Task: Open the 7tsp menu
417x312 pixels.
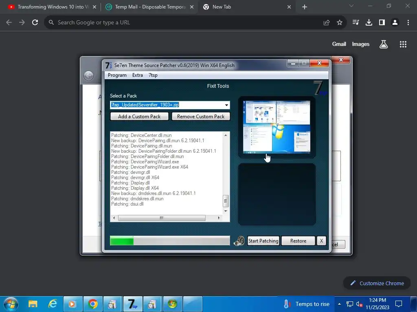Action: coord(153,75)
